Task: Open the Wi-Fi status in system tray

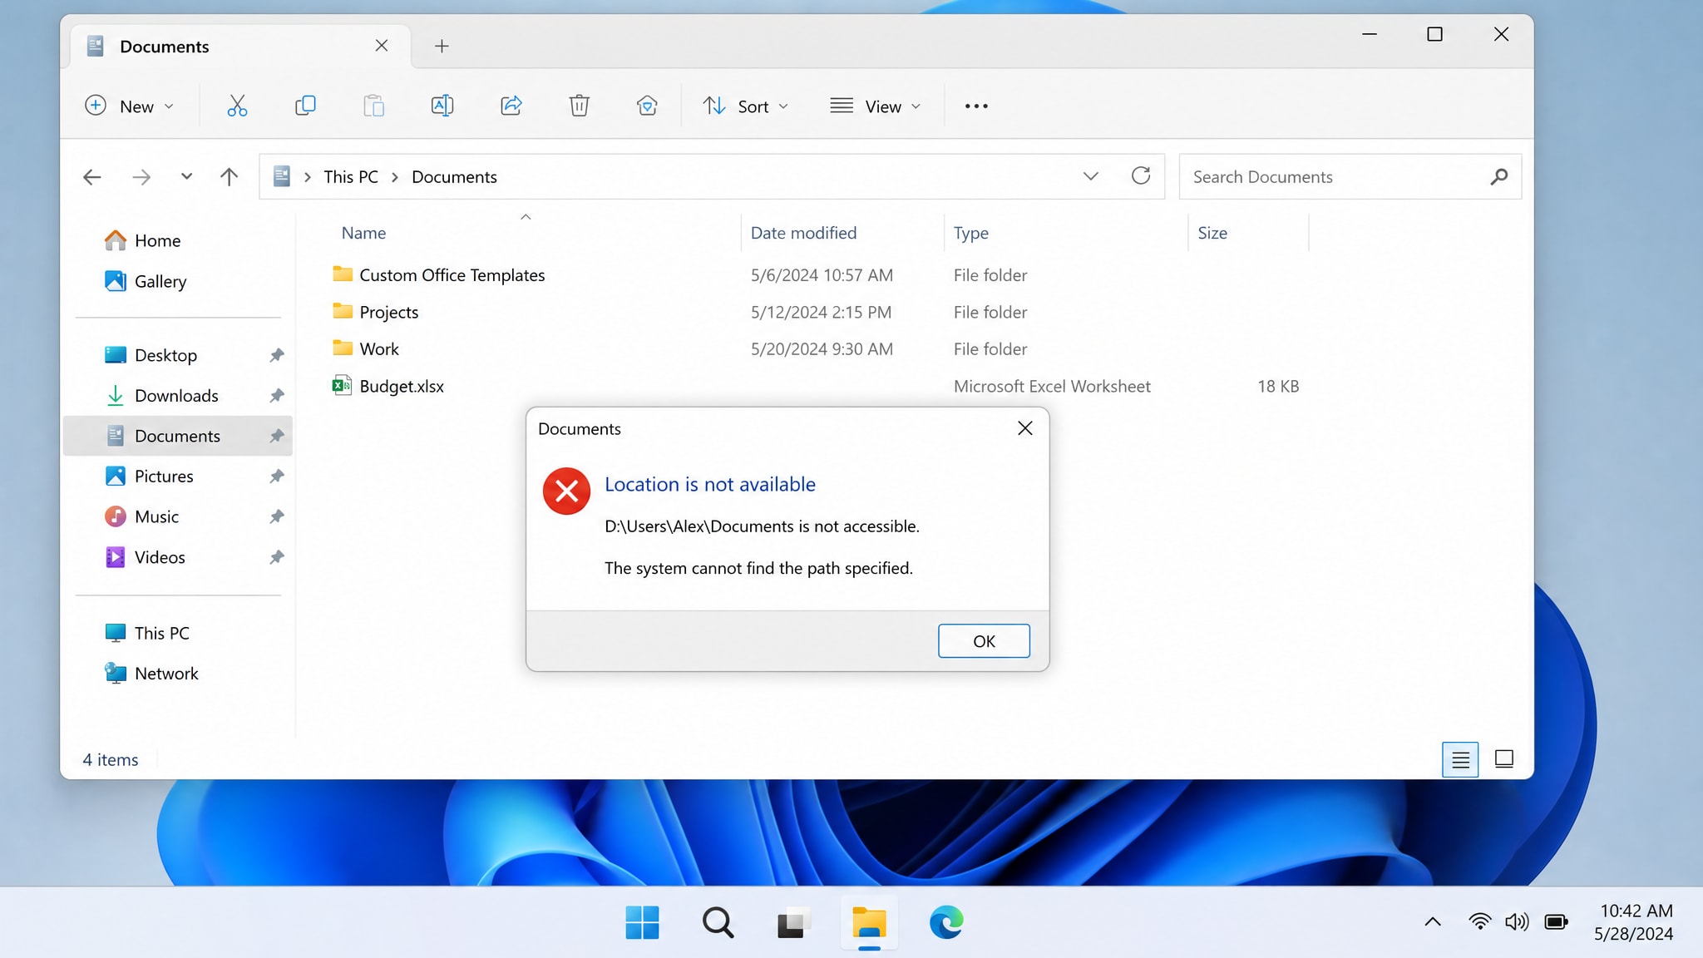Action: pos(1479,921)
